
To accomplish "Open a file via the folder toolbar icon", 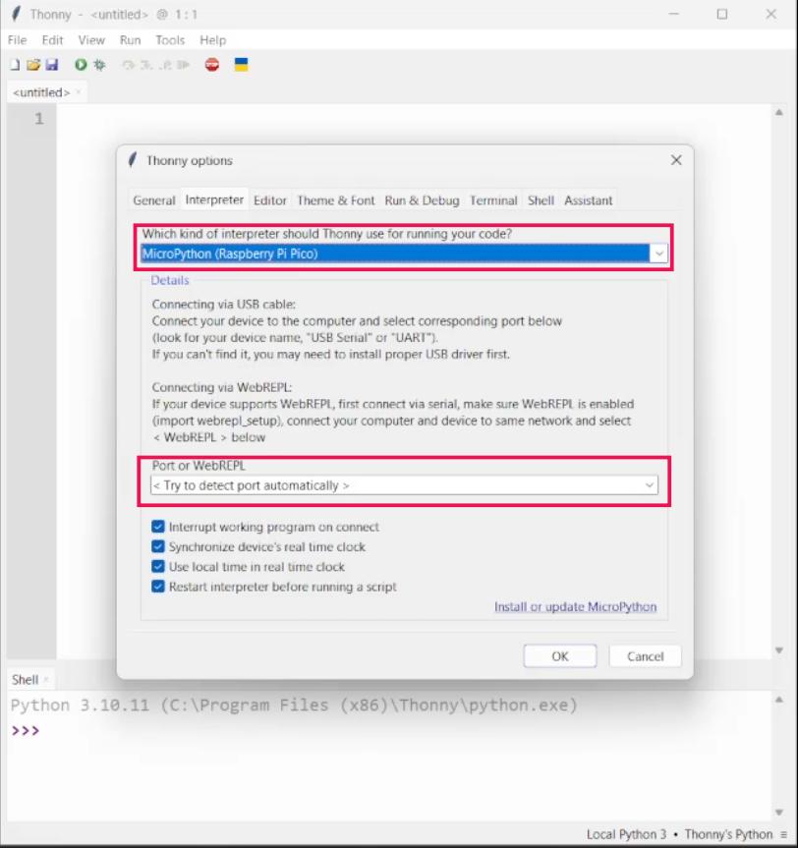I will pyautogui.click(x=35, y=62).
